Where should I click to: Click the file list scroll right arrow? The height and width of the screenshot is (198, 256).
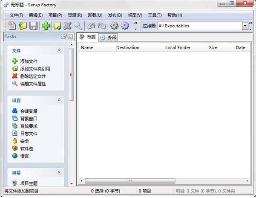click(x=247, y=181)
